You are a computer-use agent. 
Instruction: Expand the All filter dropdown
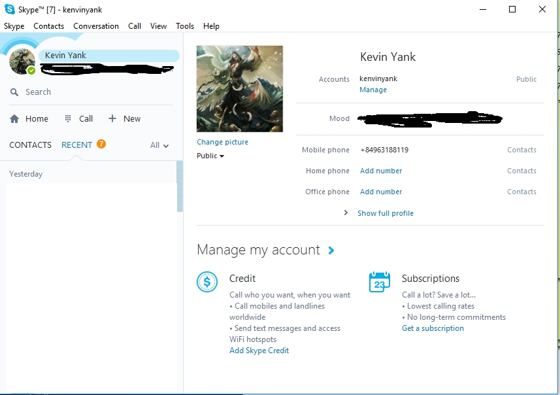pyautogui.click(x=159, y=145)
